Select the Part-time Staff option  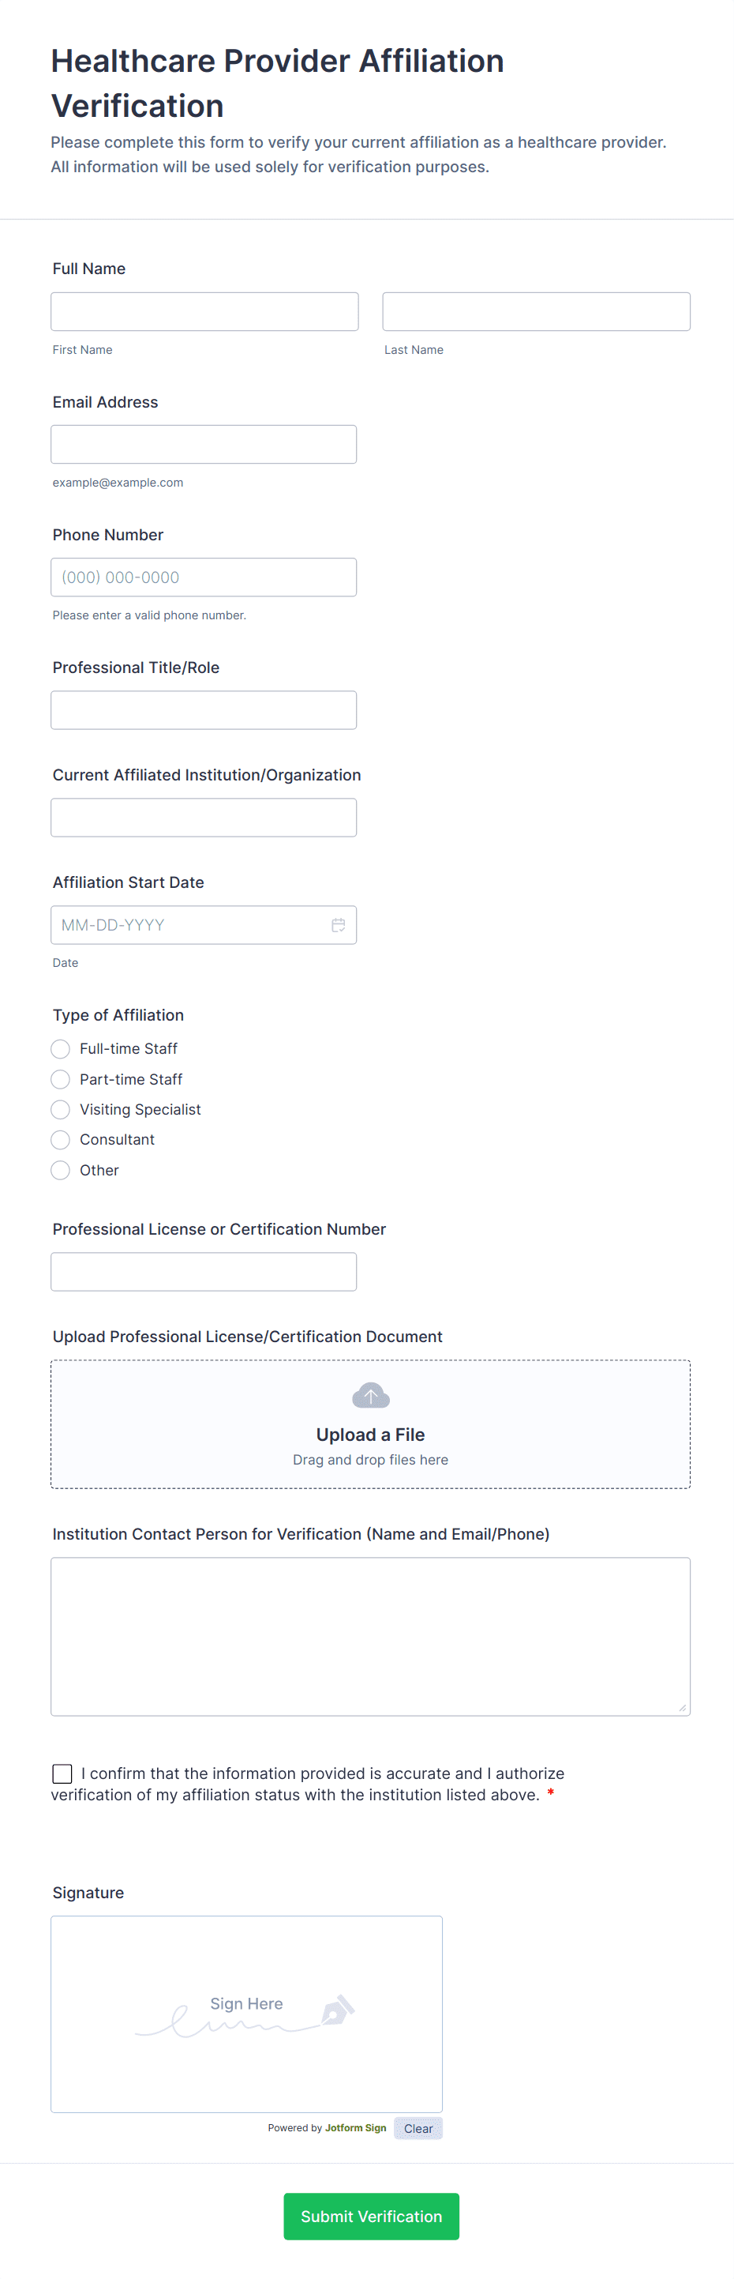pos(60,1079)
